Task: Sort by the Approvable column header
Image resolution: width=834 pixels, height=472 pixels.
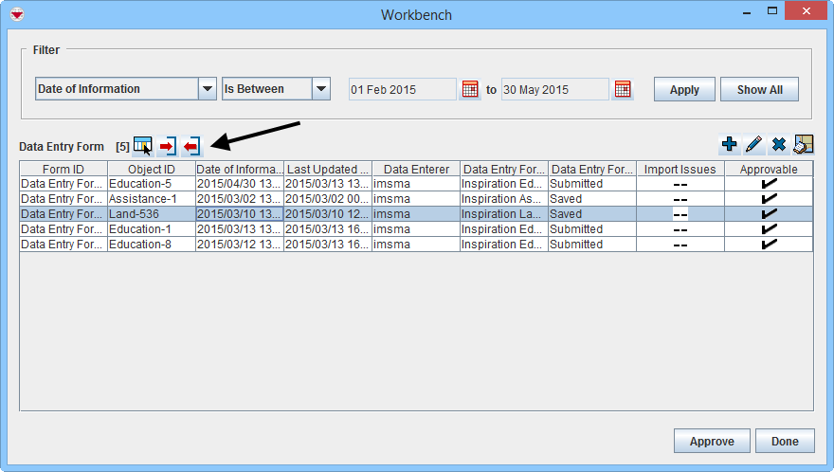Action: pos(769,170)
